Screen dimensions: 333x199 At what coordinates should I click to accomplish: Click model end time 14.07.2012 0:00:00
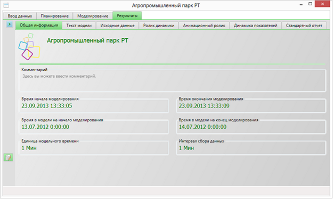click(x=202, y=127)
